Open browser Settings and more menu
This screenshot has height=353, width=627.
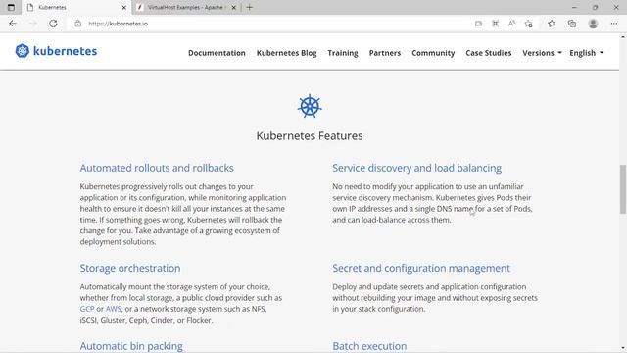[614, 24]
